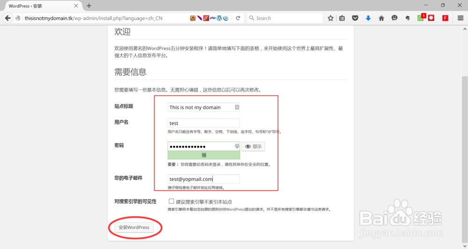Click the 对搜索引擎的可见性 label
Screen dimensions: 468x249
click(x=135, y=202)
